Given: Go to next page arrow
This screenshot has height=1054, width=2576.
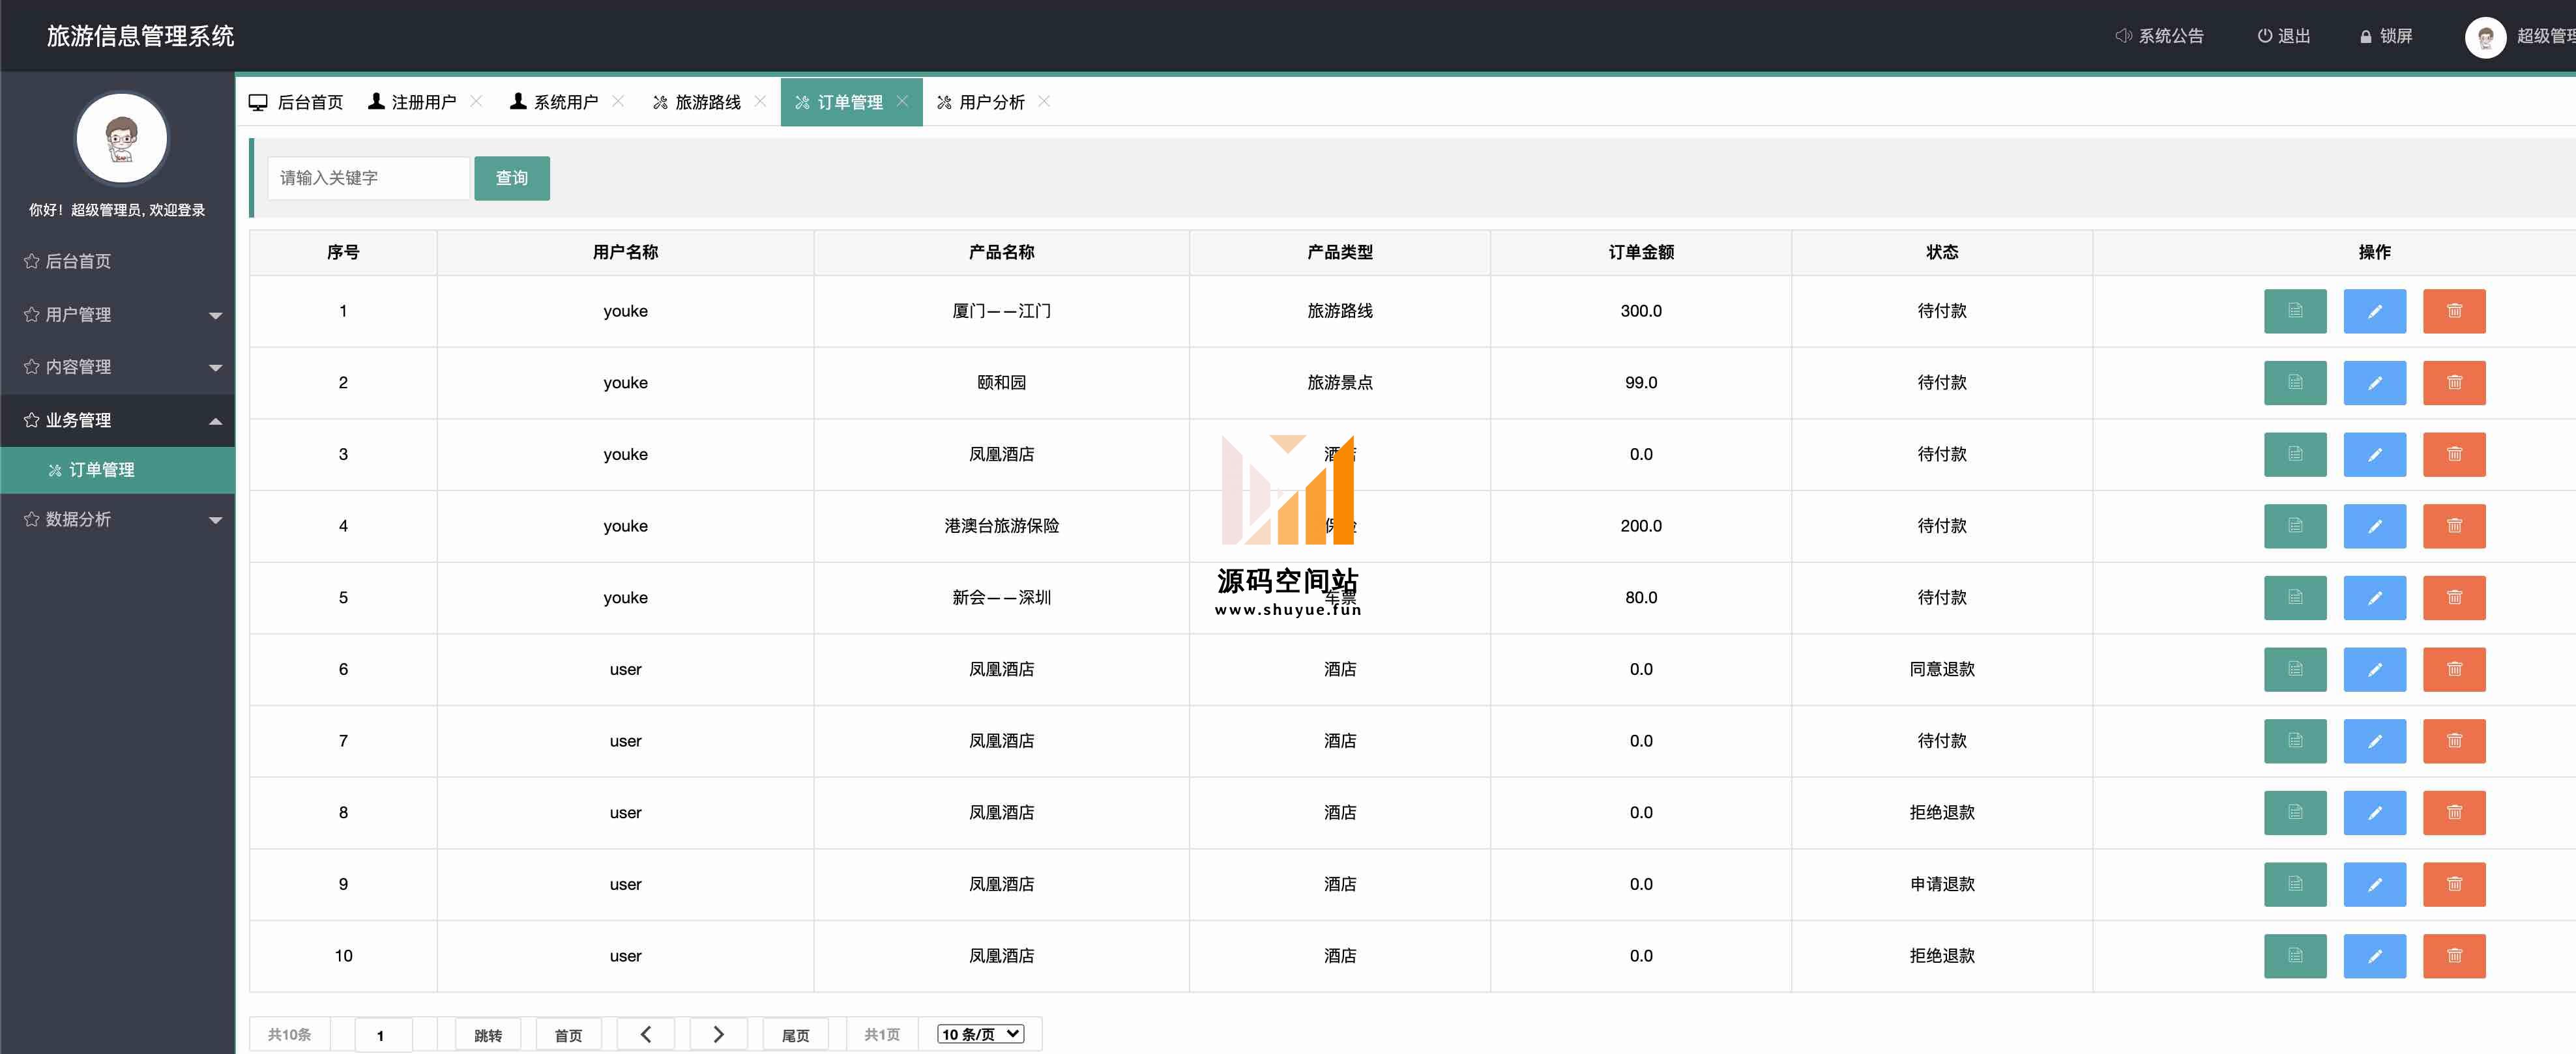Looking at the screenshot, I should point(718,1034).
